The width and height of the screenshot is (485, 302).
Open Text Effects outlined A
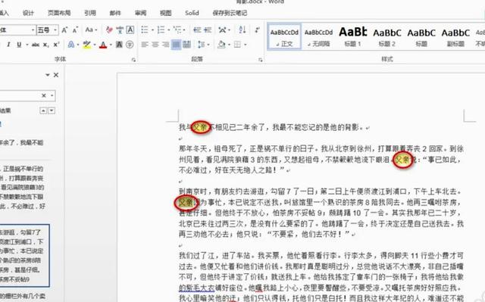click(70, 45)
